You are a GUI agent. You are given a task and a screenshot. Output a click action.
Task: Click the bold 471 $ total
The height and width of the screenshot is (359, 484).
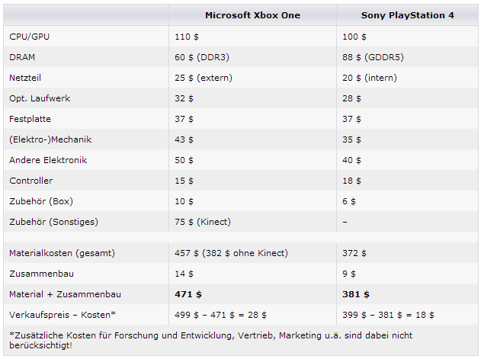[x=188, y=294]
